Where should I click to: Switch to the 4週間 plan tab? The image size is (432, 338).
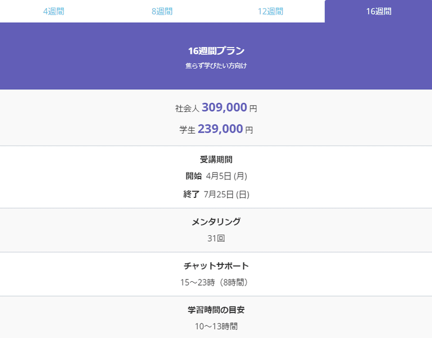(x=53, y=11)
